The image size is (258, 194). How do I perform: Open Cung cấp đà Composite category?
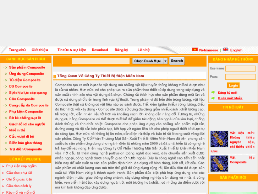click(x=29, y=105)
